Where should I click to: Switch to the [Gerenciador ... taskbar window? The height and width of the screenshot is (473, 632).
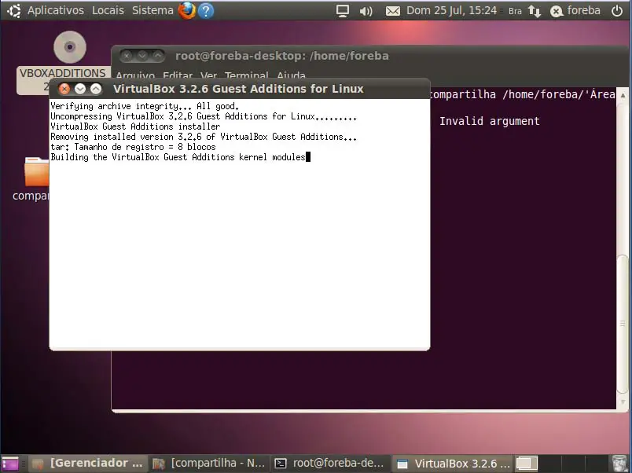pyautogui.click(x=86, y=464)
